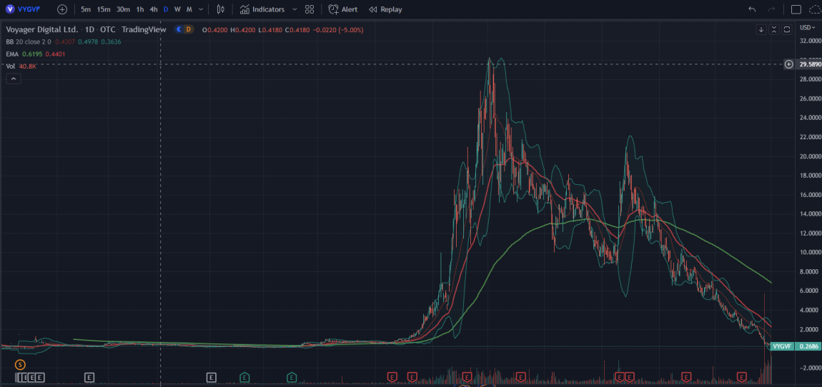Open the USD currency dropdown
Viewport: 822px width, 387px height.
coord(807,27)
